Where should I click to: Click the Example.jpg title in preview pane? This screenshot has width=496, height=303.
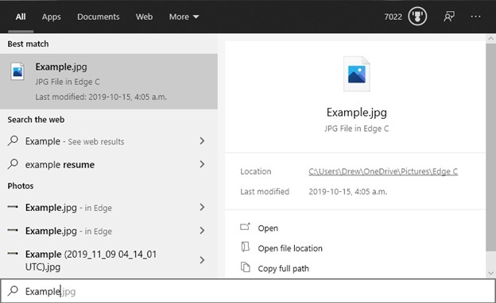(x=356, y=113)
